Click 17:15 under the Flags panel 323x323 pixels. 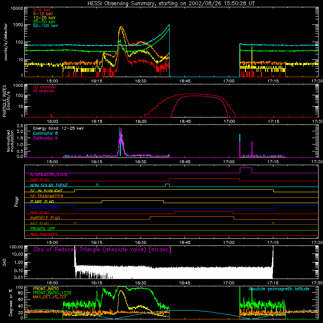click(273, 243)
